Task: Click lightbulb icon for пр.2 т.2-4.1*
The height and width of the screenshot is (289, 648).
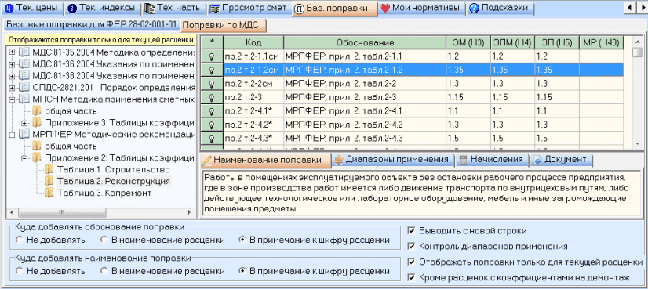Action: (212, 111)
